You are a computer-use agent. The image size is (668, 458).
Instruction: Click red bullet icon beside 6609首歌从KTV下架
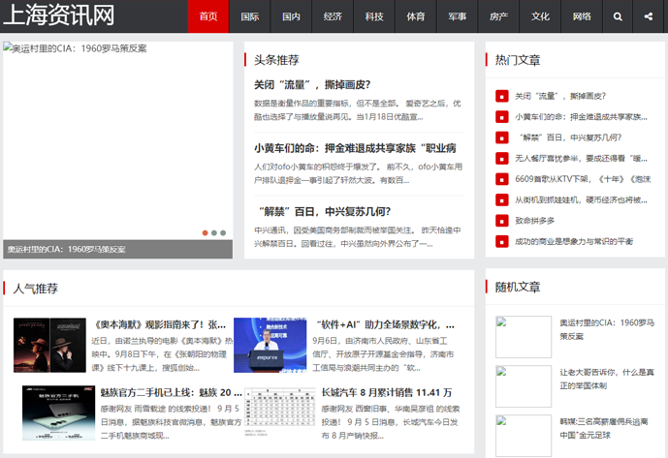click(501, 179)
